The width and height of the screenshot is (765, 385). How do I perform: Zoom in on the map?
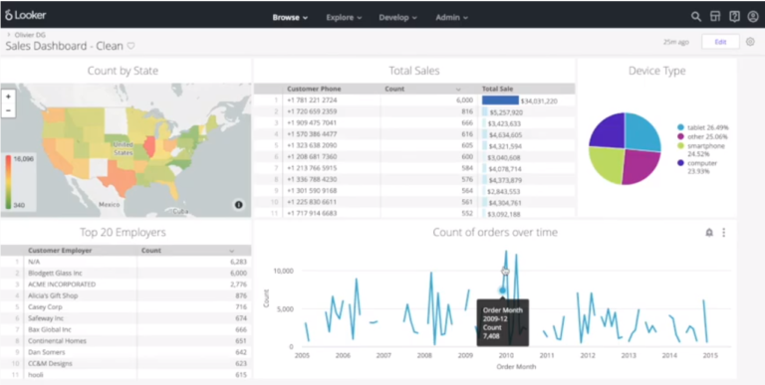[x=8, y=96]
